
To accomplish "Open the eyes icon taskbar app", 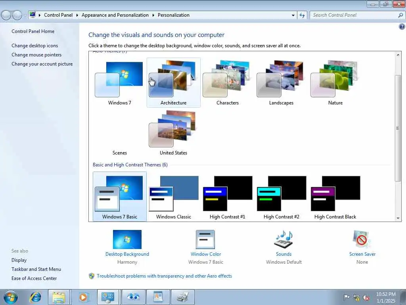I will click(x=133, y=297).
